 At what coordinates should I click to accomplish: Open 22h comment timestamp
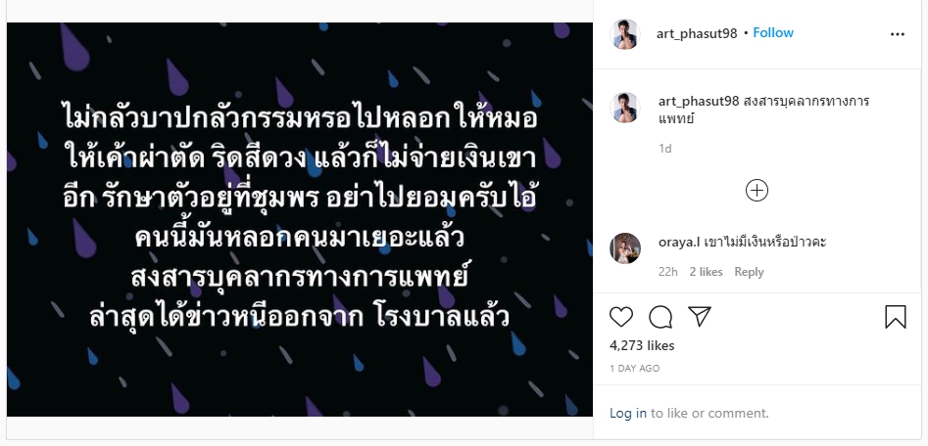[668, 272]
